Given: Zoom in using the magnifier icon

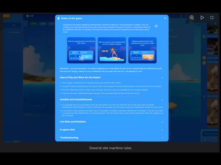Looking at the screenshot, I should point(192,18).
